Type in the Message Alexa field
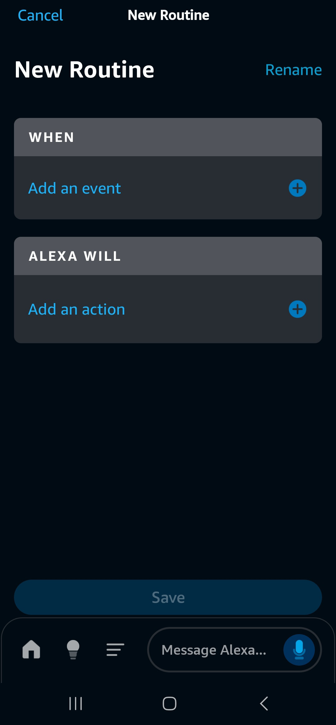 [x=214, y=650]
